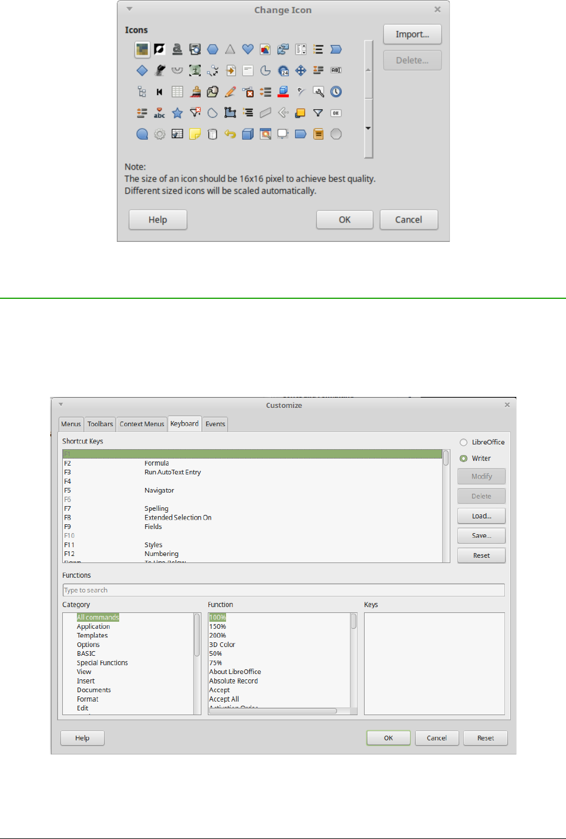This screenshot has width=566, height=839.
Task: Select the 'About LibreOffice' function
Action: tap(235, 672)
